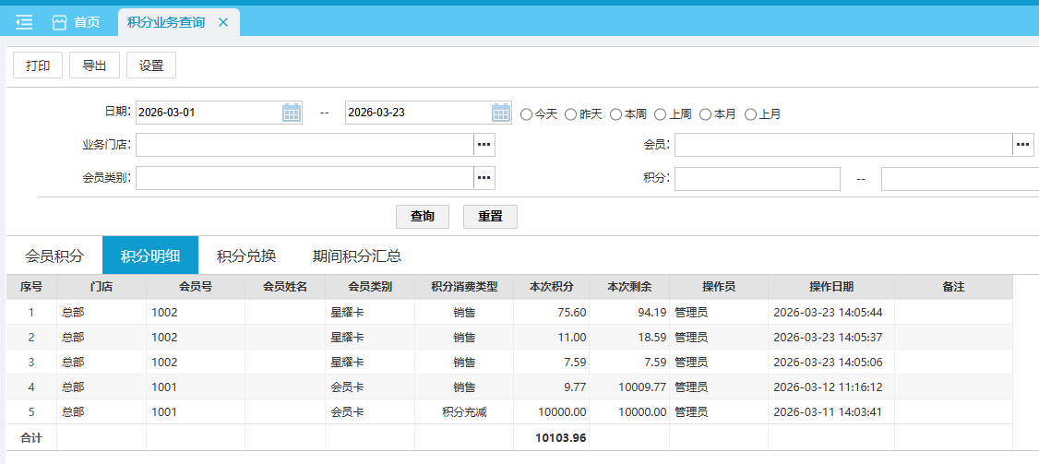Open start date calendar picker icon
Image resolution: width=1039 pixels, height=464 pixels.
(292, 113)
